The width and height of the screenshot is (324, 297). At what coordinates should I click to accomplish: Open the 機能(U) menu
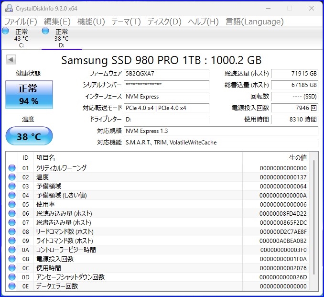(91, 22)
